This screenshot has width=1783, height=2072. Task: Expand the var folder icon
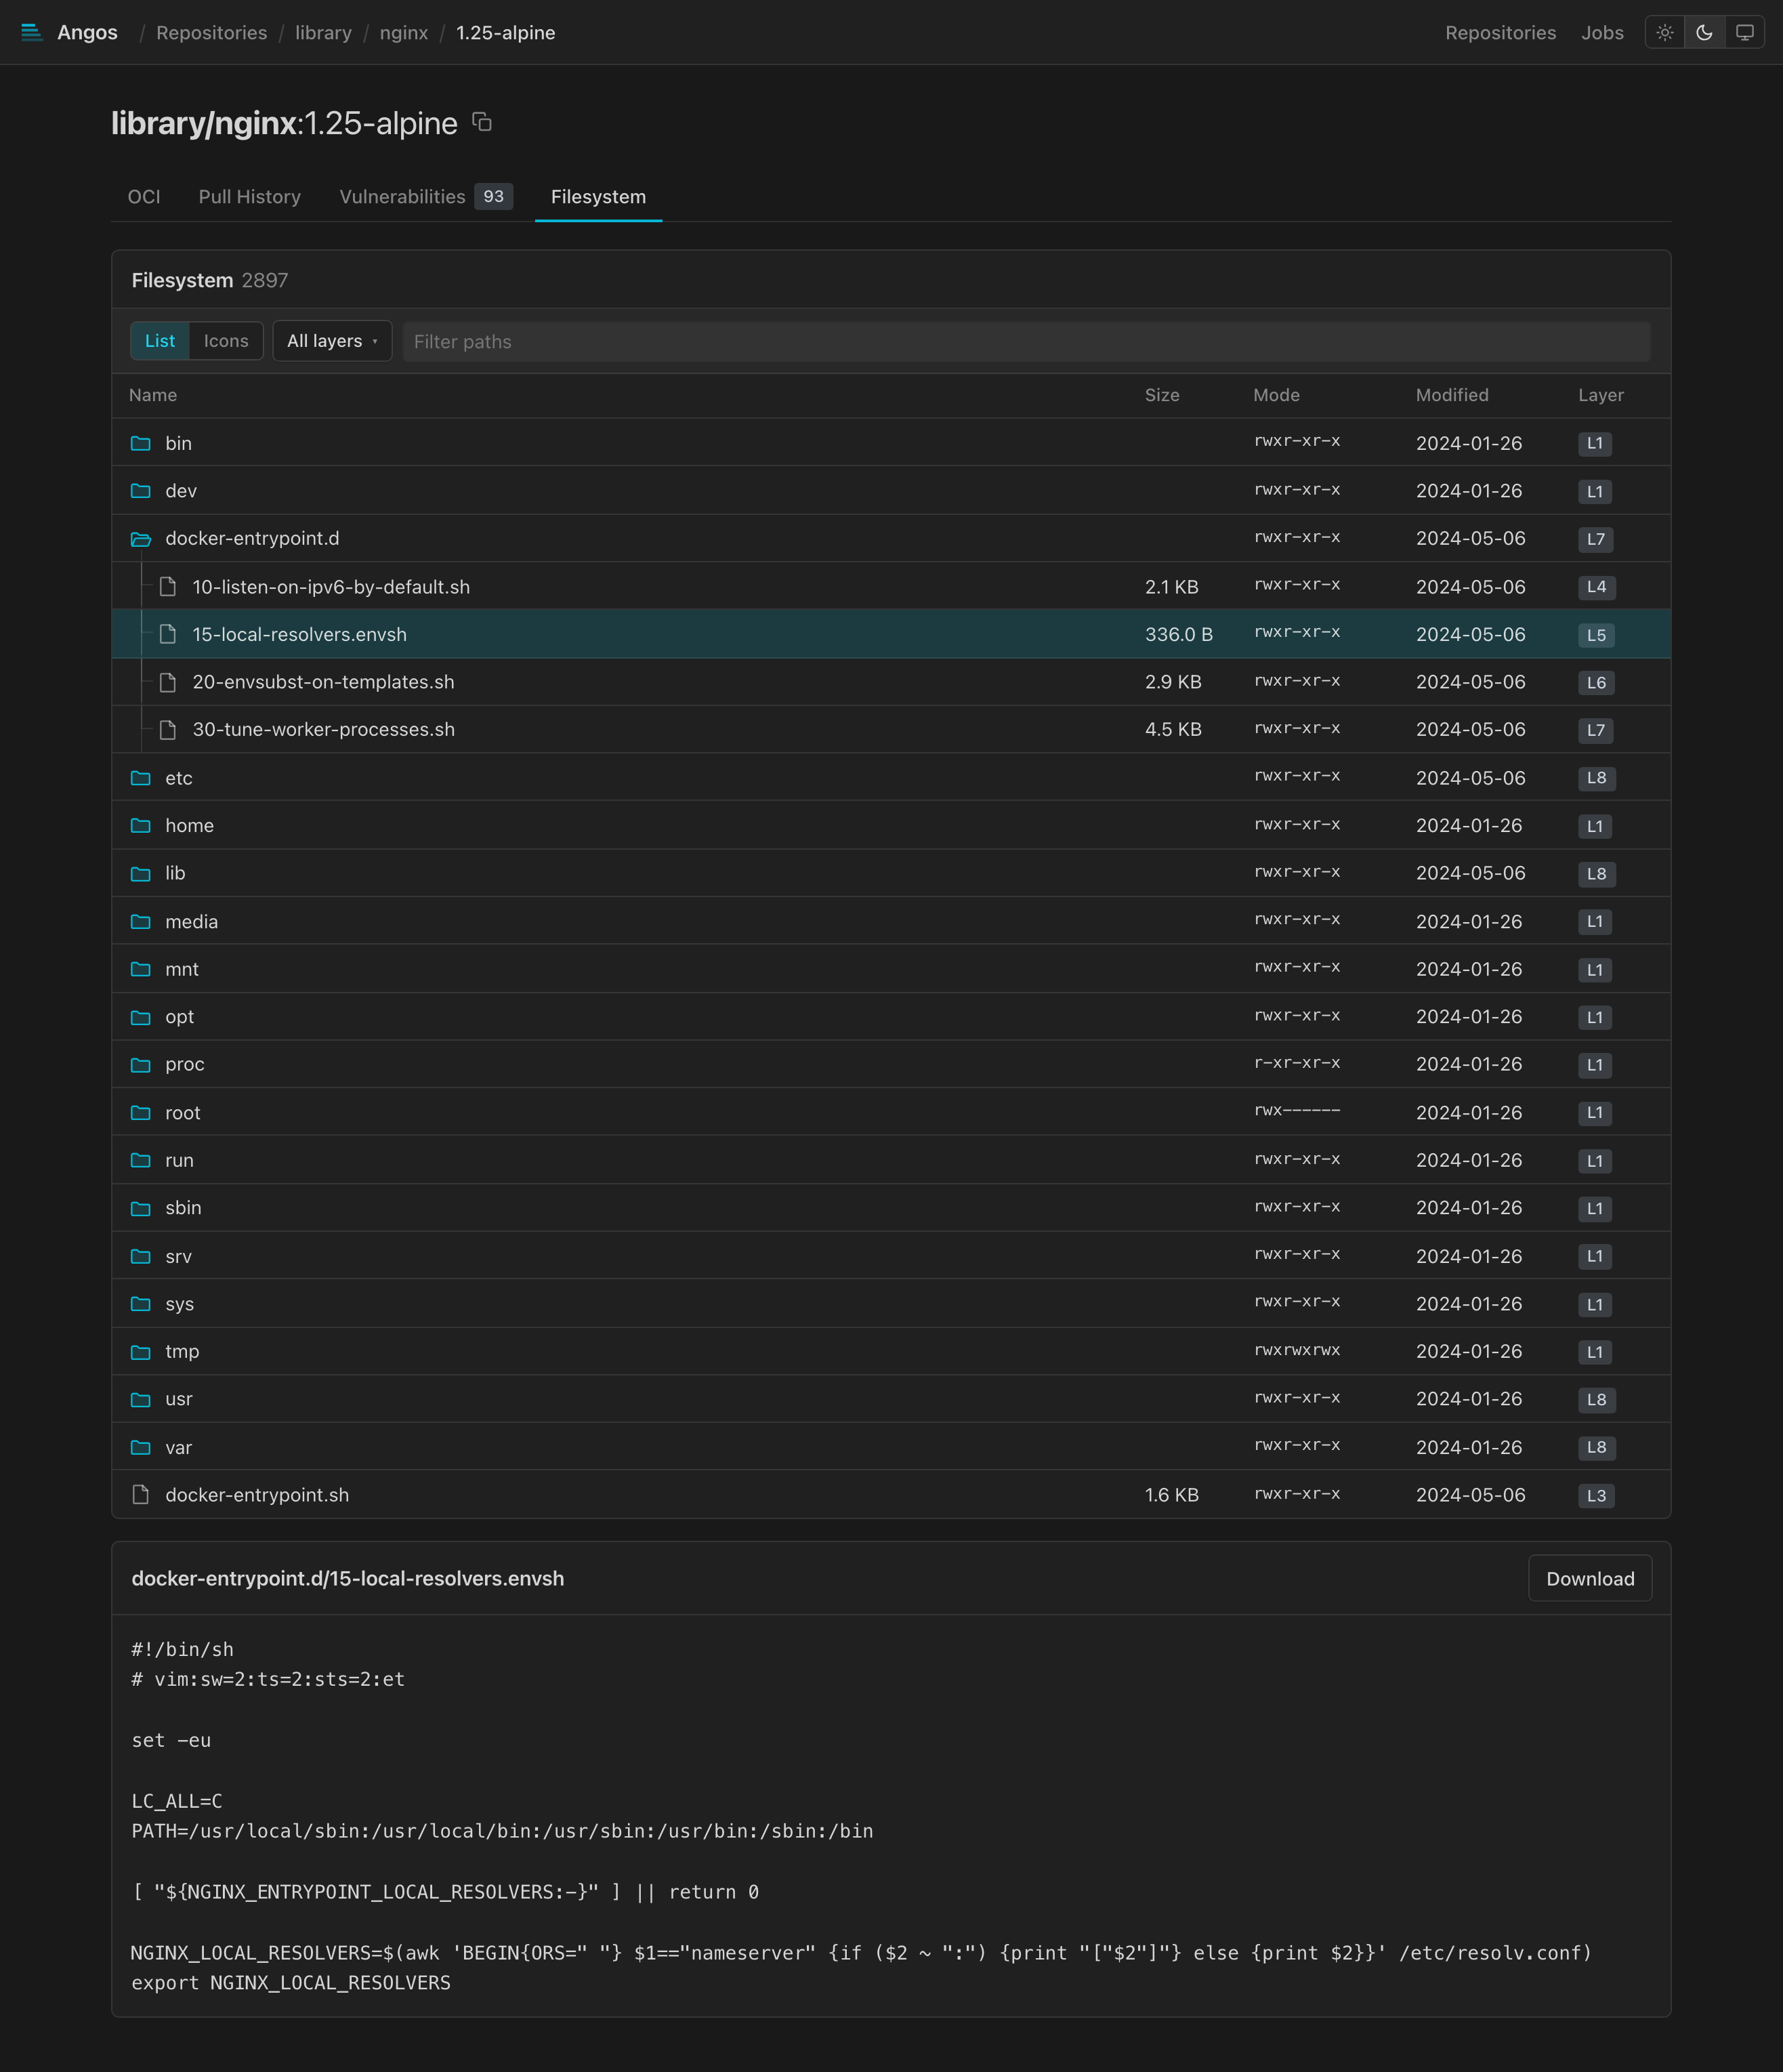pyautogui.click(x=141, y=1447)
